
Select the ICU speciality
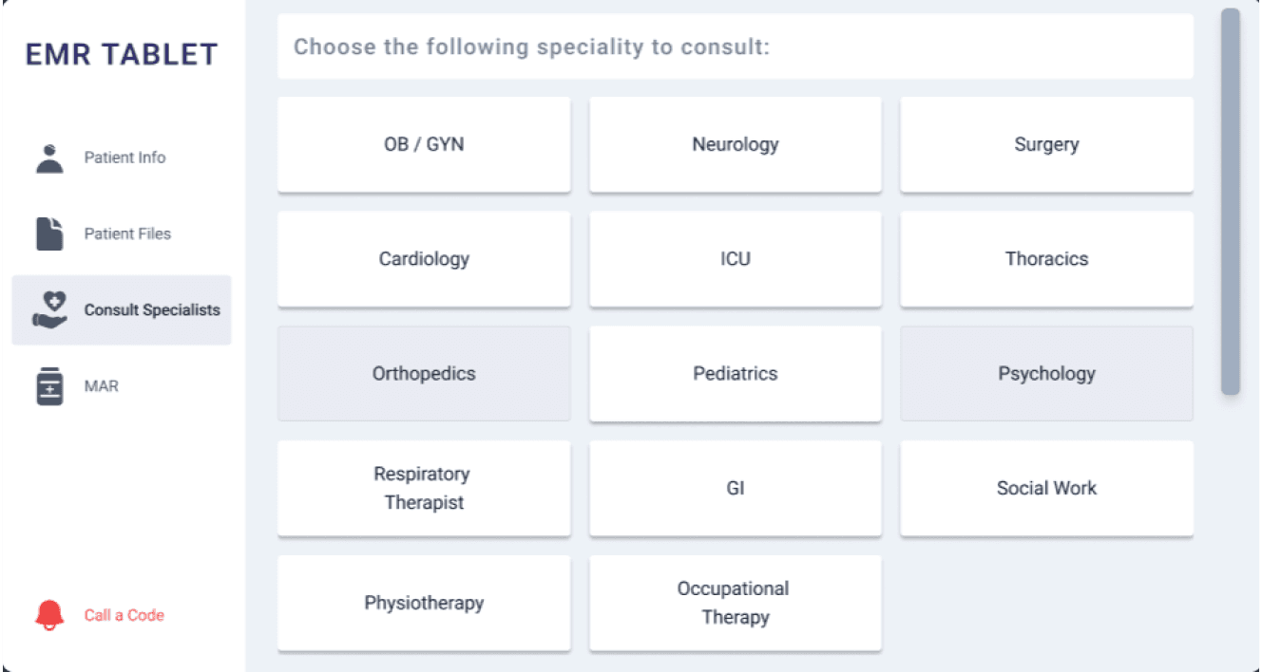click(x=736, y=259)
